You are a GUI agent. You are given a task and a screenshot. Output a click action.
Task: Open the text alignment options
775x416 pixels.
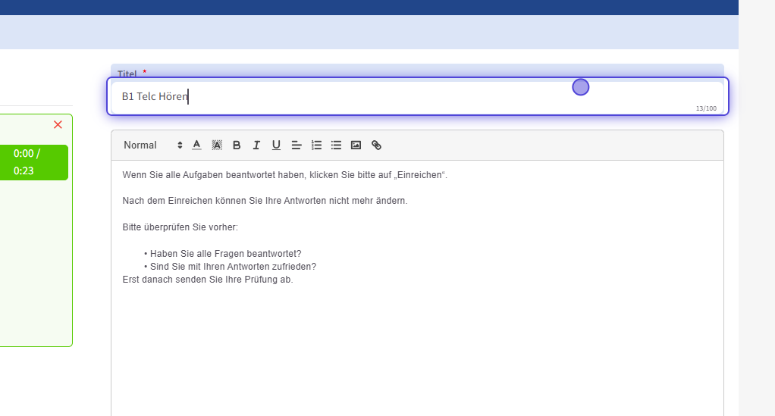[297, 145]
